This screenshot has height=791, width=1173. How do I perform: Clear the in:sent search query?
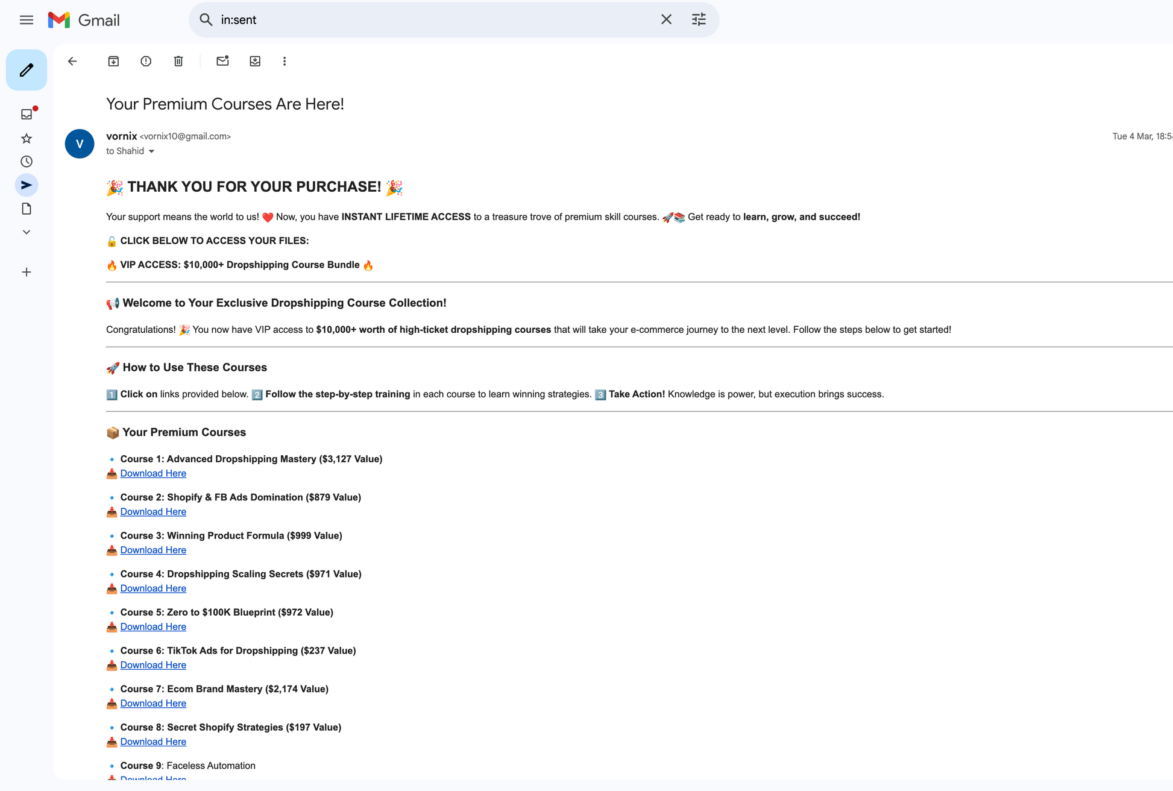click(666, 20)
